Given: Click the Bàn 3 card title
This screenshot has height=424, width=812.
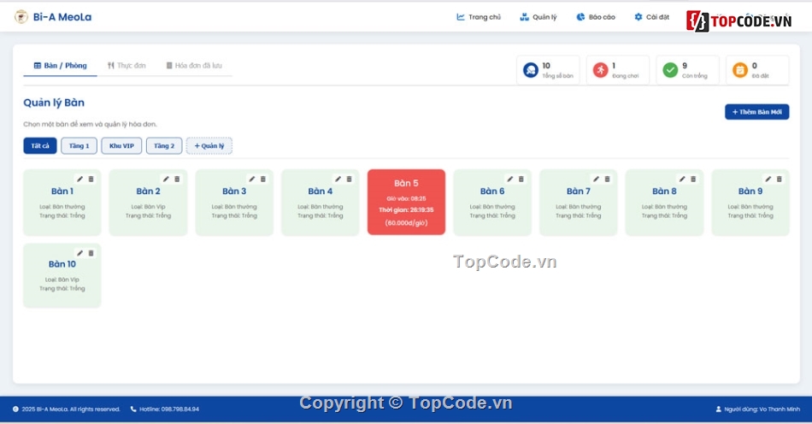Looking at the screenshot, I should 234,191.
